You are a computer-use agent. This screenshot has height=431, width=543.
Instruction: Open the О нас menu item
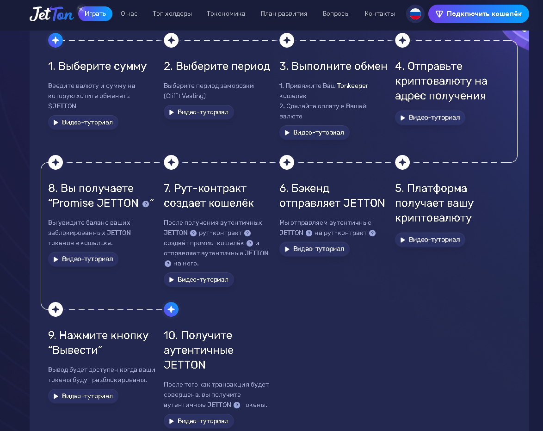pyautogui.click(x=129, y=14)
